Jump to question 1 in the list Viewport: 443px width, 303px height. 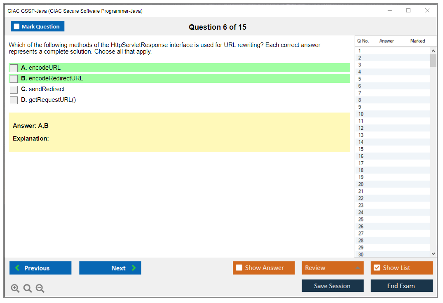click(x=360, y=51)
